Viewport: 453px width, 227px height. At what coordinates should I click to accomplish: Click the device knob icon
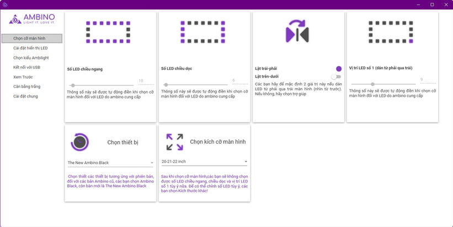81,142
